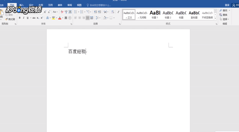This screenshot has width=239, height=132.
Task: Sort text with A-Z sort icon
Action: coord(113,12)
